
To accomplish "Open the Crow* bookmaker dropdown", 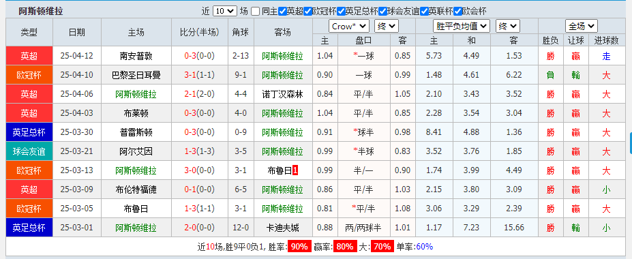I will pos(349,27).
